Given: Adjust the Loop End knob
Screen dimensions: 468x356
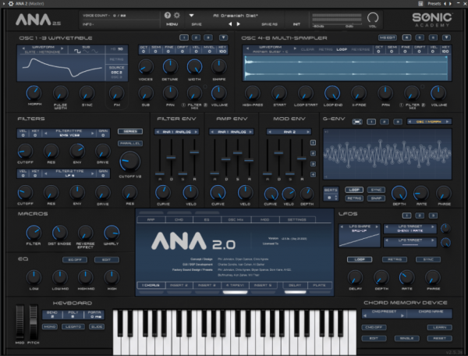Looking at the screenshot, I should click(x=332, y=93).
